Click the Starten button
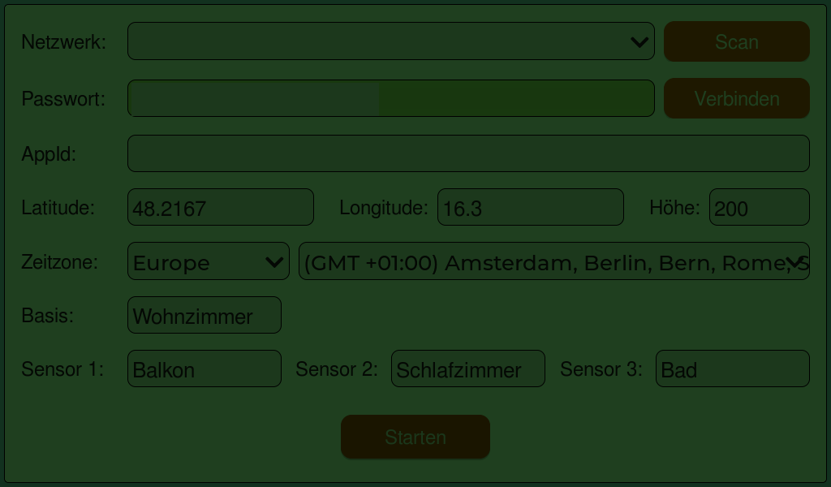Viewport: 831px width, 487px height. (x=415, y=437)
